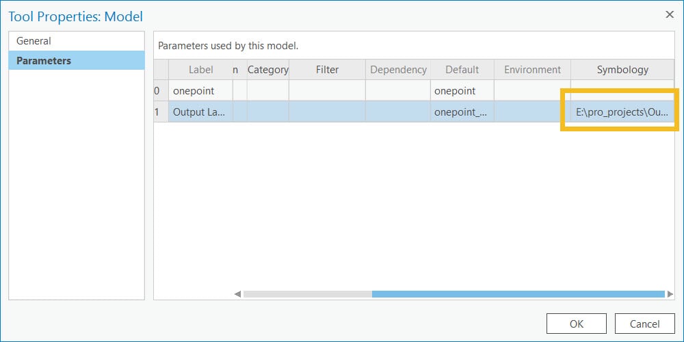Image resolution: width=684 pixels, height=342 pixels.
Task: Select row 0 header
Action: (x=161, y=90)
